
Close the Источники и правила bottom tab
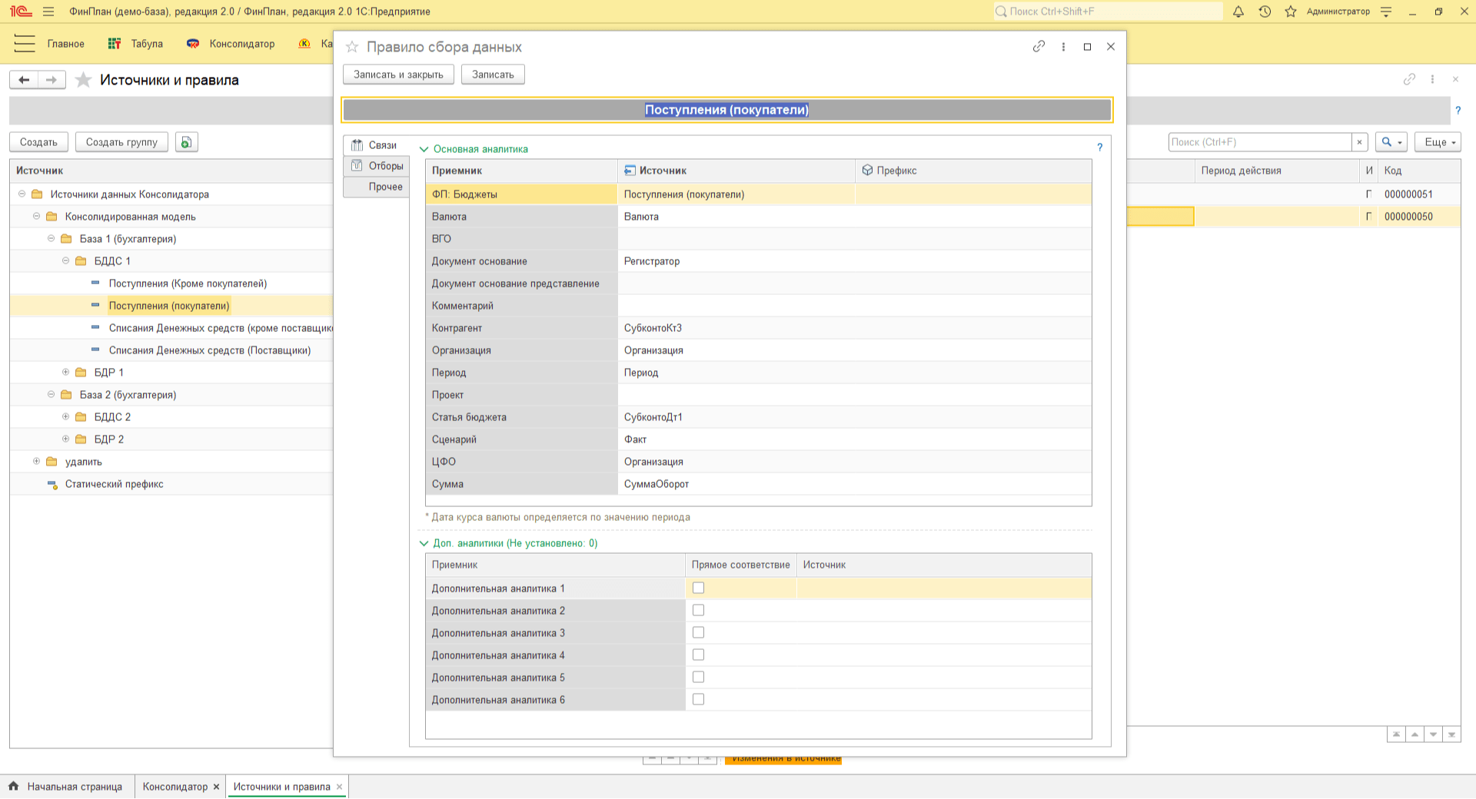coord(339,787)
